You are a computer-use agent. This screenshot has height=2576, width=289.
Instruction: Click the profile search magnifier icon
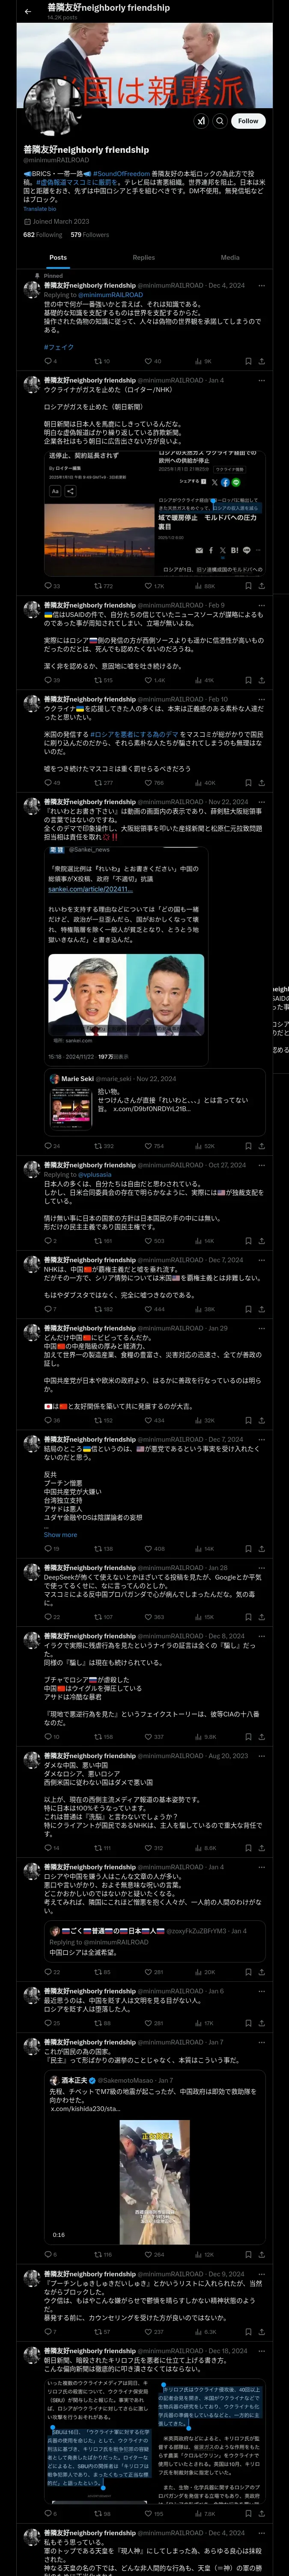tap(220, 120)
